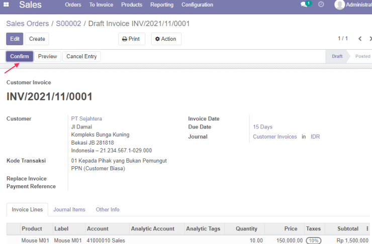Select the Draft status stage
Screen dimensions: 372x244
point(337,56)
